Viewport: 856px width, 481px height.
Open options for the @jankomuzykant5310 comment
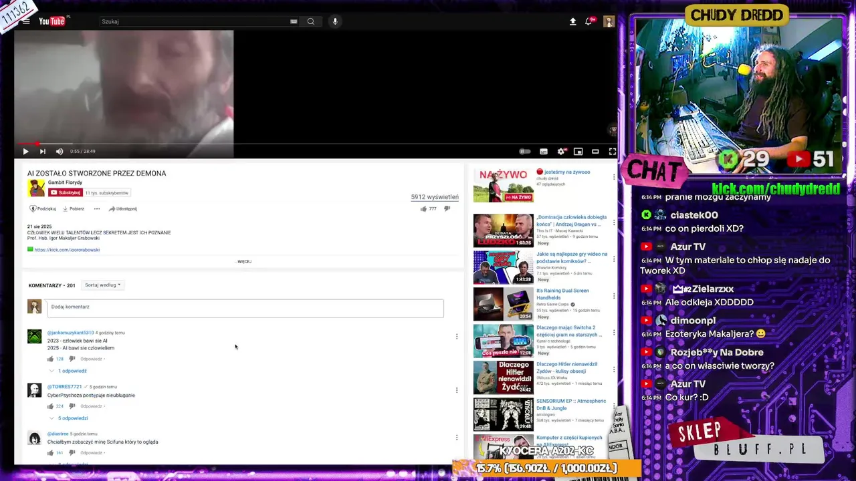[457, 337]
